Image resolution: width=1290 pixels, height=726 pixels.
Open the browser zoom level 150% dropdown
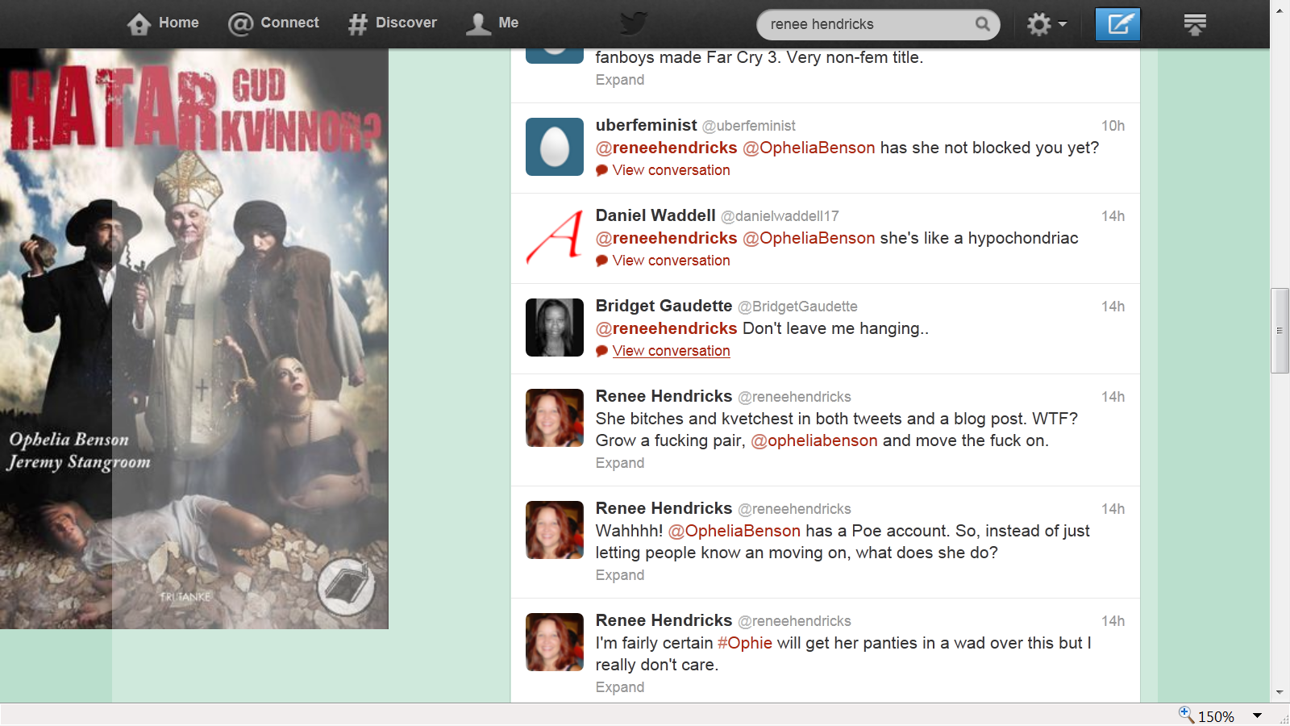pos(1256,716)
